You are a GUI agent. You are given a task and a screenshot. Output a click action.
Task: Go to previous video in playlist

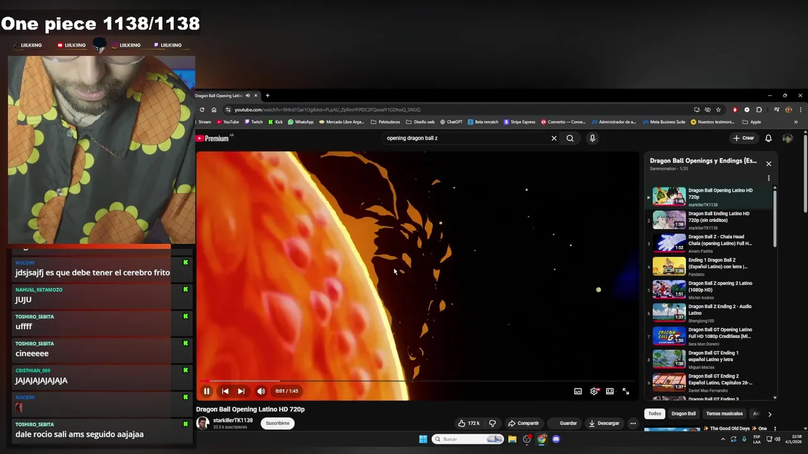(225, 391)
